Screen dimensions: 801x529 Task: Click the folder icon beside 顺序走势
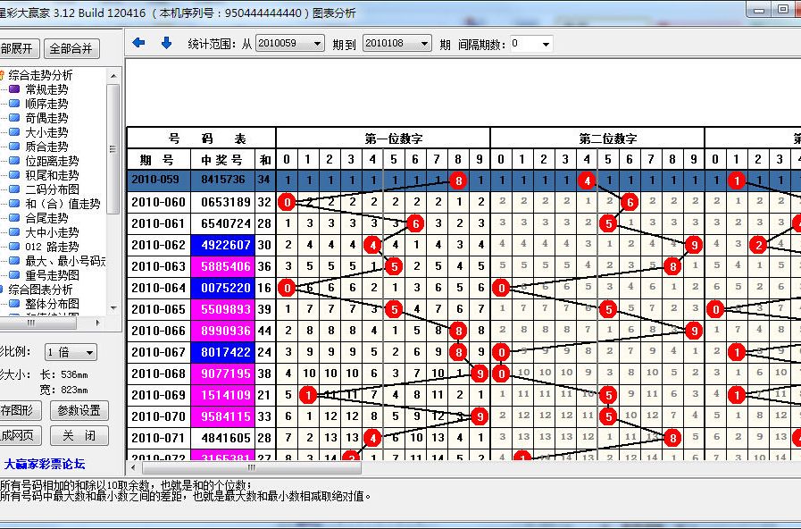coord(14,104)
